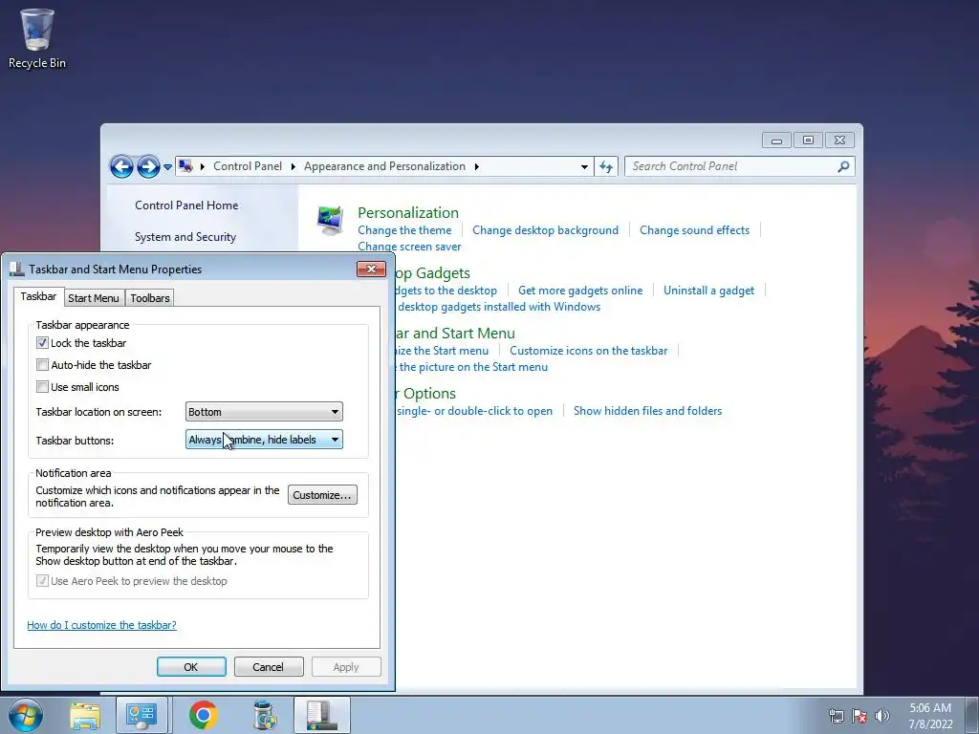The width and height of the screenshot is (979, 734).
Task: Open Change sound effects link
Action: (694, 230)
